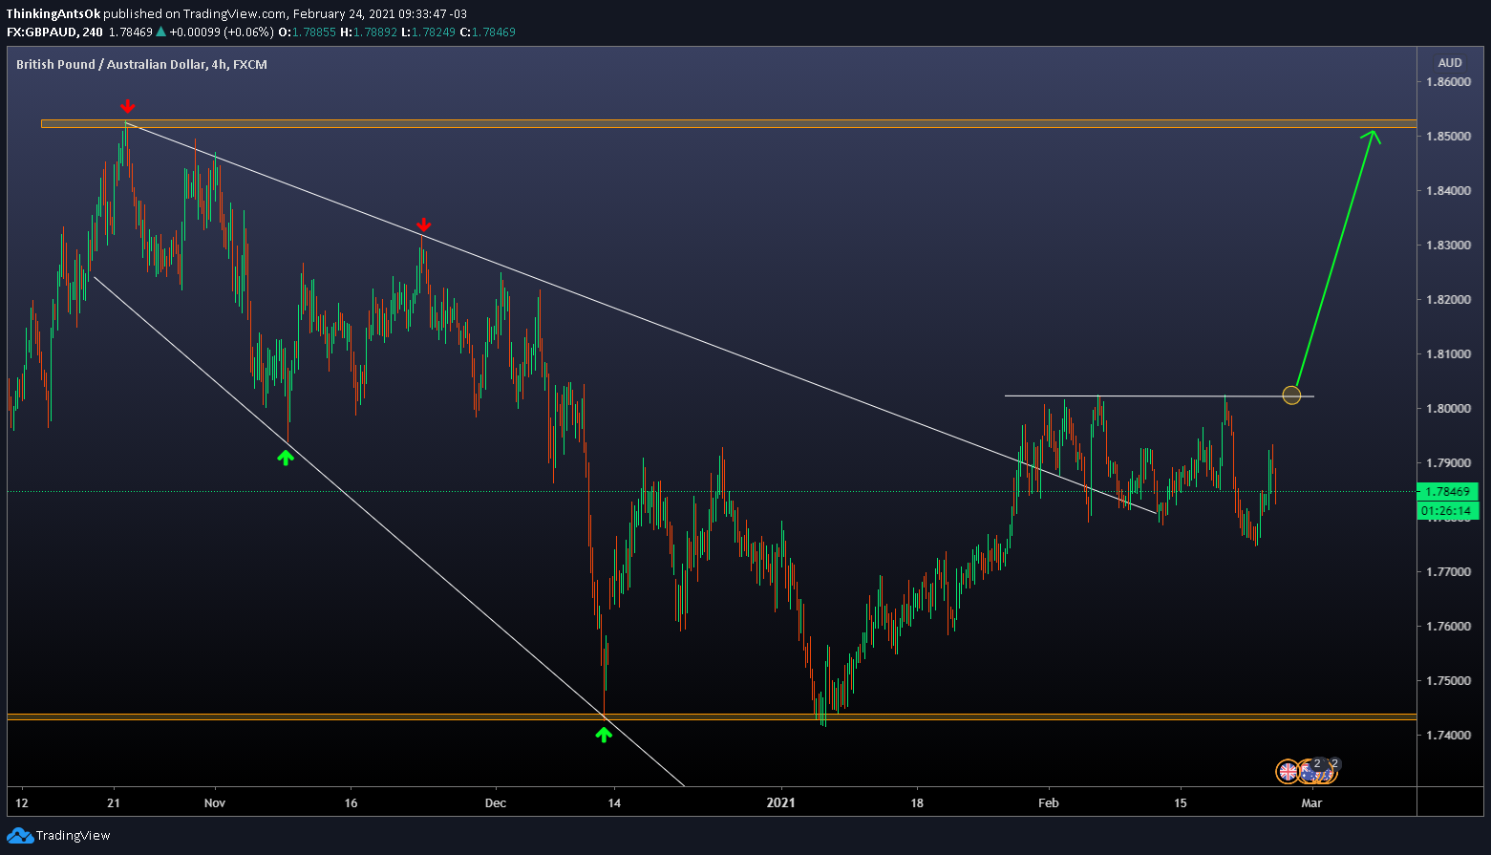1491x855 pixels.
Task: Click the Dec label on time axis
Action: click(x=495, y=803)
